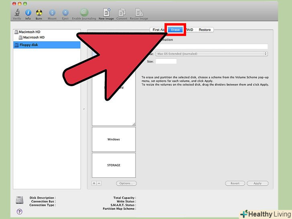Click the Mount toolbar icon
The width and height of the screenshot is (292, 219).
pos(52,12)
